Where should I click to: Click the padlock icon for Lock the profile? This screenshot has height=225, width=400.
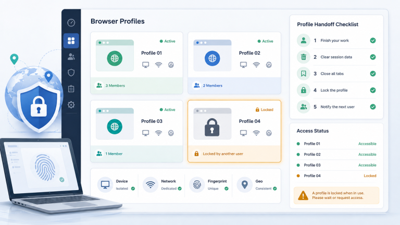(x=303, y=90)
